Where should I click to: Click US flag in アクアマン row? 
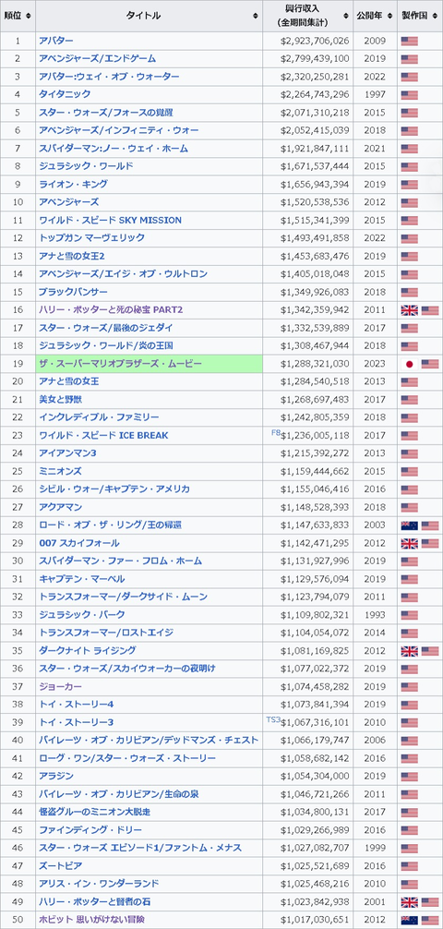pos(409,507)
